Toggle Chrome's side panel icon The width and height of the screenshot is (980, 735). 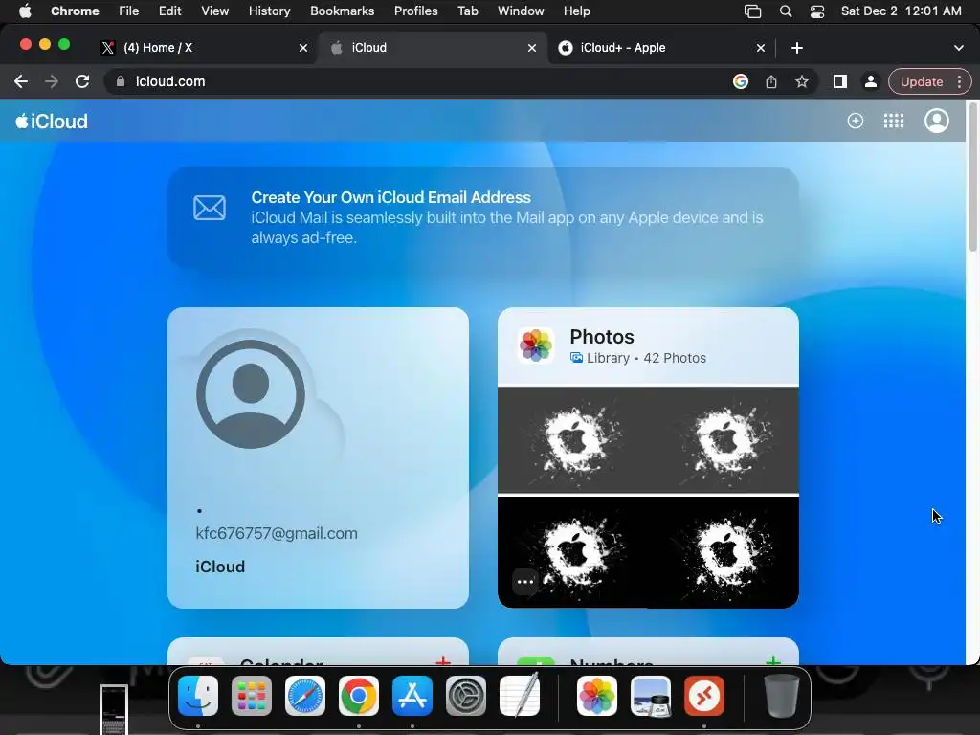840,81
